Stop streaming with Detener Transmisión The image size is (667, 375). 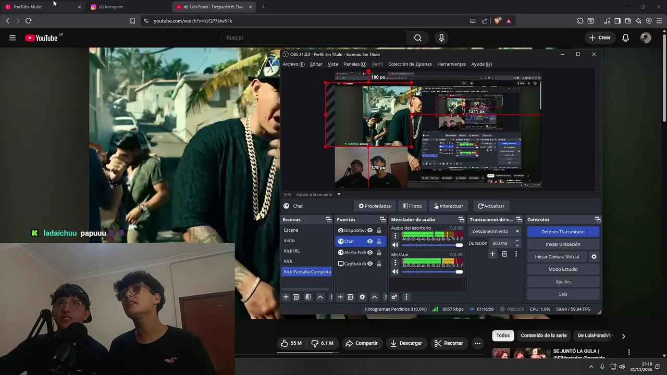[x=563, y=232]
